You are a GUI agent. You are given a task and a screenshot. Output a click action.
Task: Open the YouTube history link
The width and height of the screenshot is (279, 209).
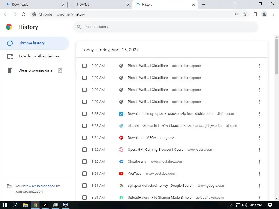135,174
